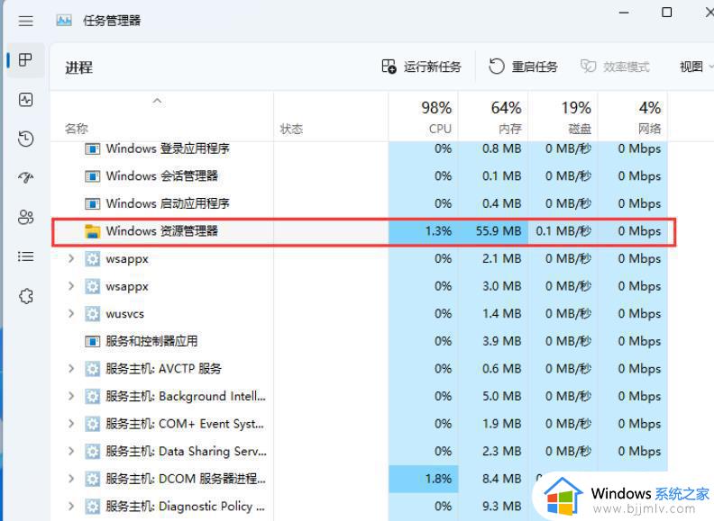Viewport: 714px width, 521px height.
Task: Click the 1.8% CPU value of DCOM row
Action: pyautogui.click(x=438, y=479)
